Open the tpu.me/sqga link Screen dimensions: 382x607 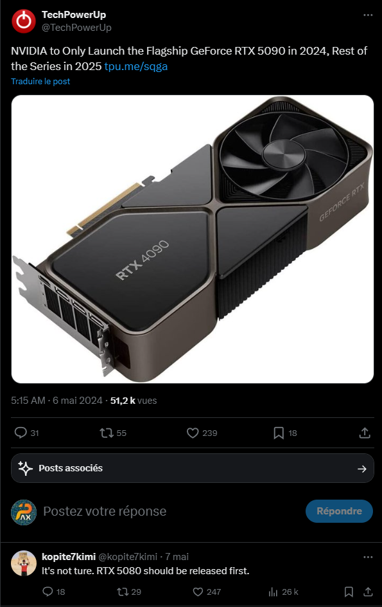[x=135, y=66]
